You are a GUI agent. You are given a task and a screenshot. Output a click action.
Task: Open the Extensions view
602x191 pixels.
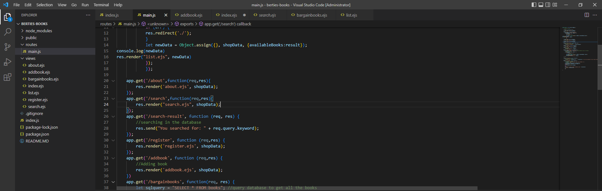point(8,77)
